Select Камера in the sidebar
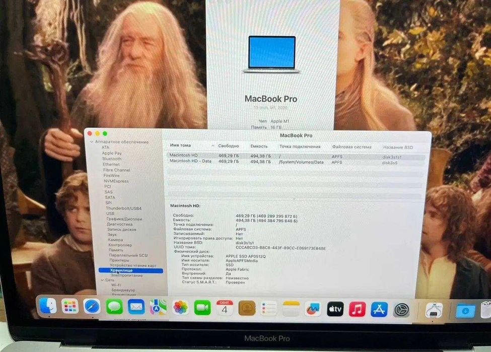491x352 pixels. pyautogui.click(x=115, y=240)
